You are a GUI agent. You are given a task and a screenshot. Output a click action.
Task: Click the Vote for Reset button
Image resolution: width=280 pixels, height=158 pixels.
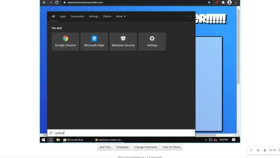171,147
